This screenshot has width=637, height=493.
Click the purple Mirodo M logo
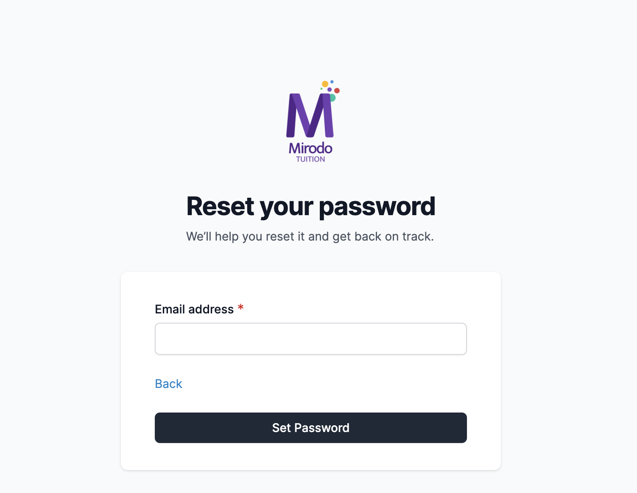[310, 116]
